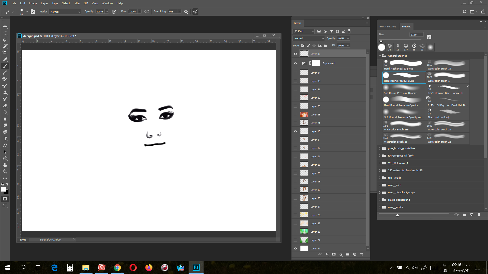The width and height of the screenshot is (488, 274).
Task: Create new fill or adjustment layer
Action: (x=341, y=254)
